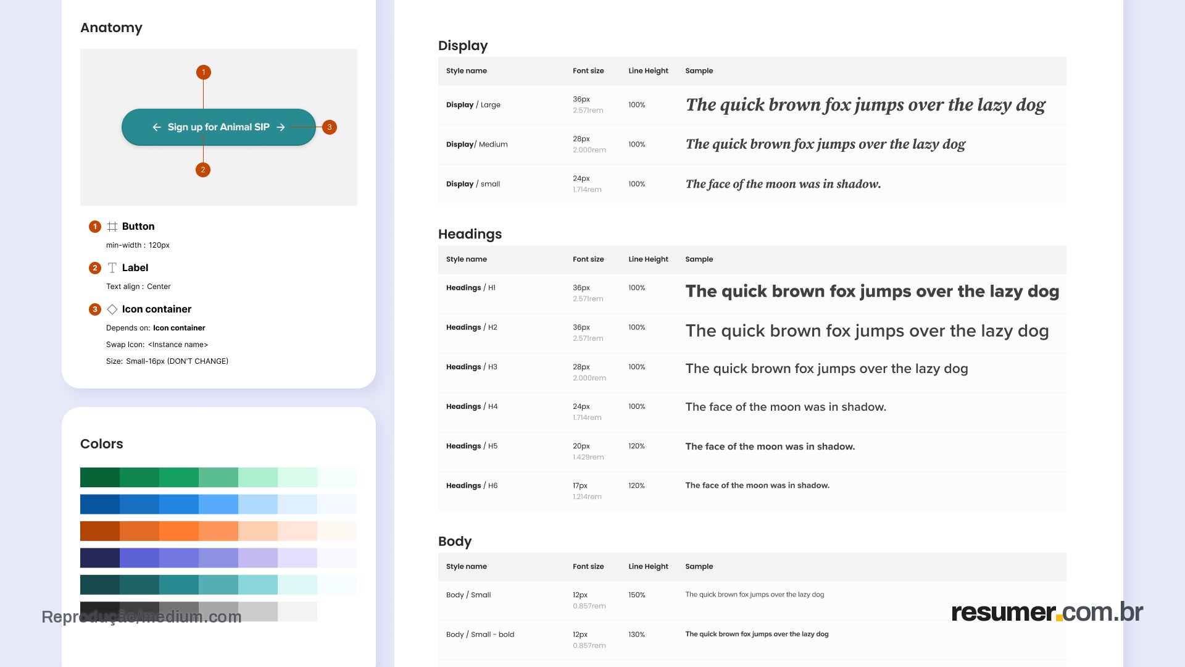Click the 'Headings / H4' style name
The width and height of the screenshot is (1185, 667).
click(472, 406)
